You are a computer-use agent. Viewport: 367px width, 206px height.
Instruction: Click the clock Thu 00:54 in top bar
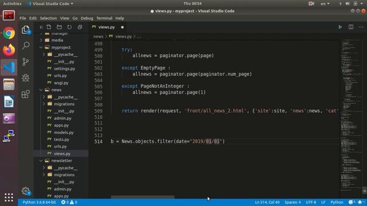click(193, 3)
